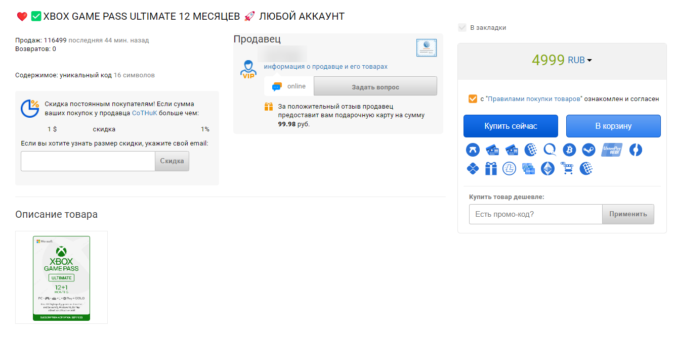The height and width of the screenshot is (339, 674).
Task: Select the stacked cards payment icon
Action: click(x=528, y=168)
